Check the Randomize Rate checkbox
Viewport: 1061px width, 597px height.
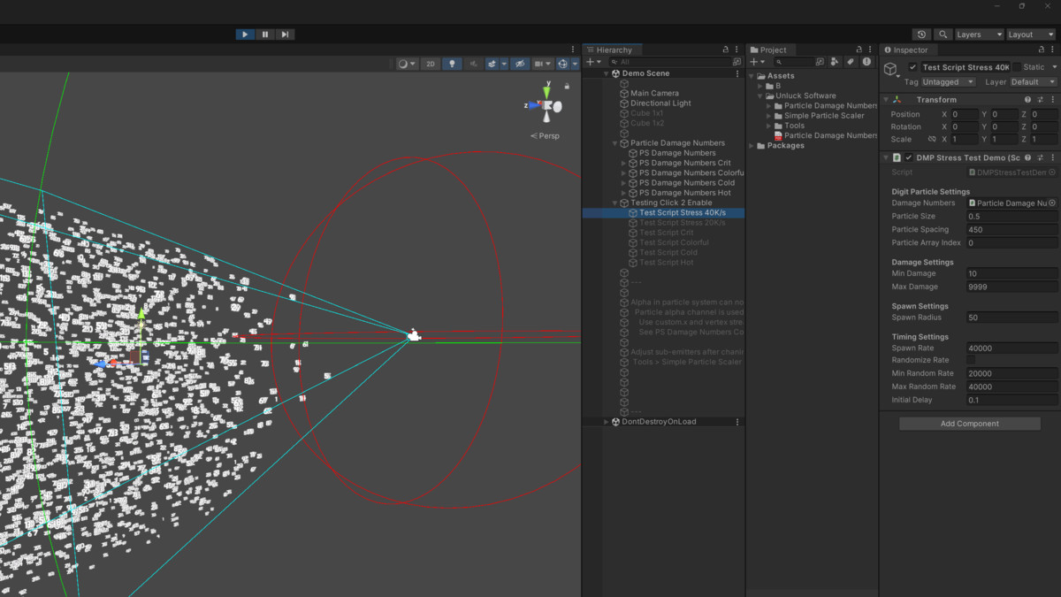(971, 361)
